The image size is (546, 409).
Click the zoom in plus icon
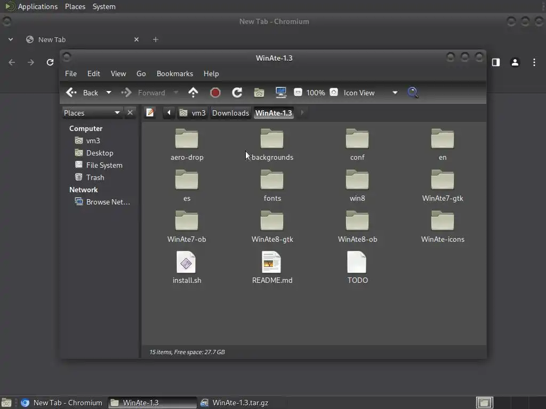point(334,92)
